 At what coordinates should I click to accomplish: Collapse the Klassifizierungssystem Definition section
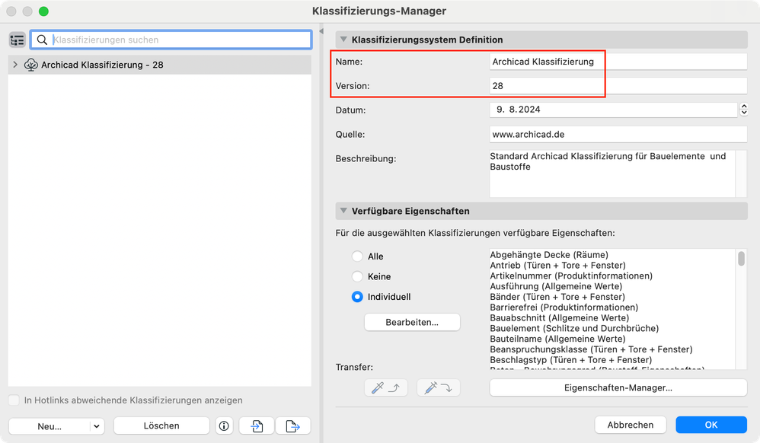coord(343,40)
